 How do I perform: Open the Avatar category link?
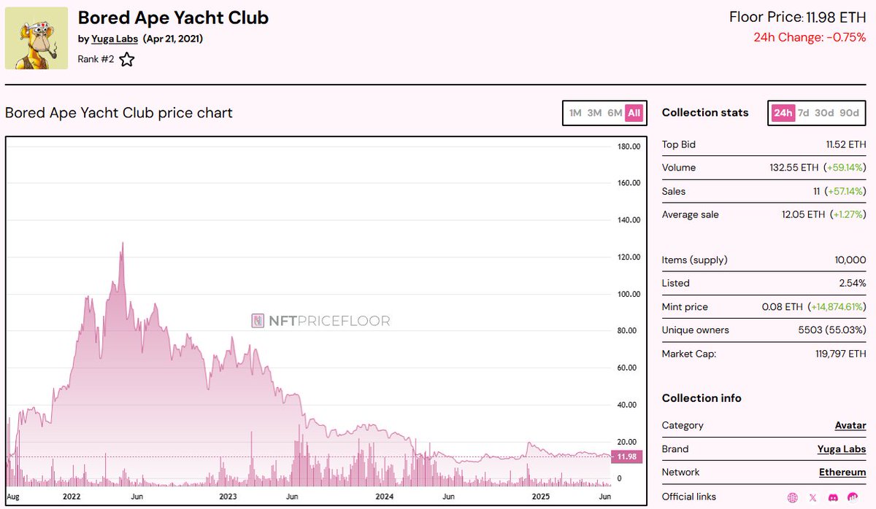tap(850, 425)
